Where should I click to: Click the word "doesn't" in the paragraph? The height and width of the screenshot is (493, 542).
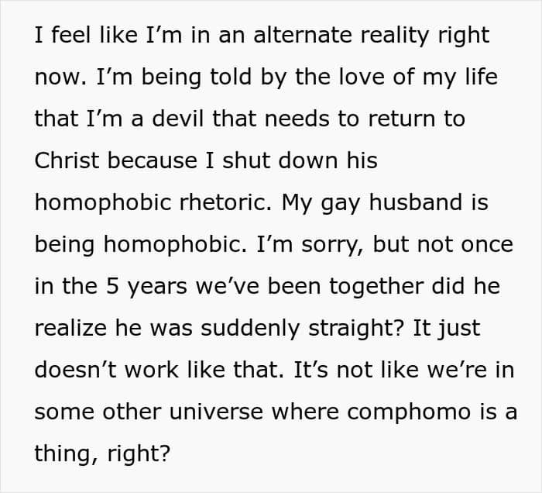(75, 371)
